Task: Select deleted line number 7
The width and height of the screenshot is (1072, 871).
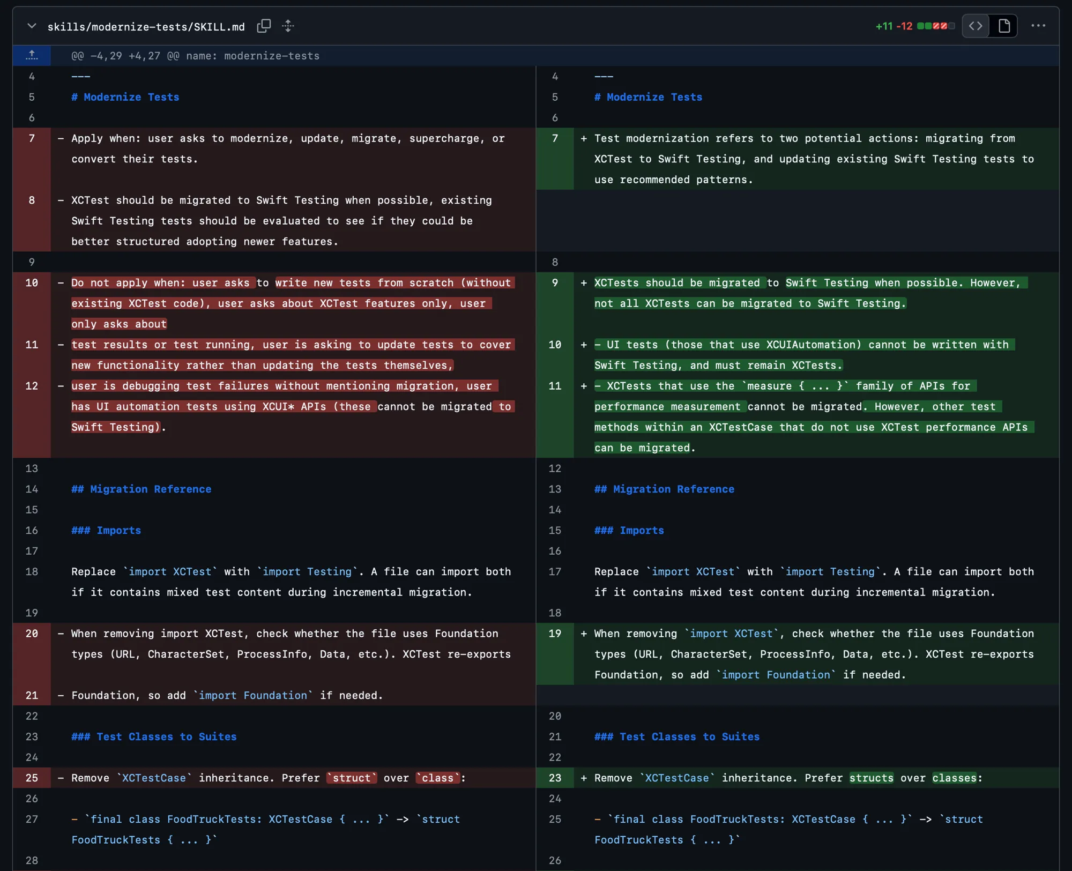Action: pos(32,138)
